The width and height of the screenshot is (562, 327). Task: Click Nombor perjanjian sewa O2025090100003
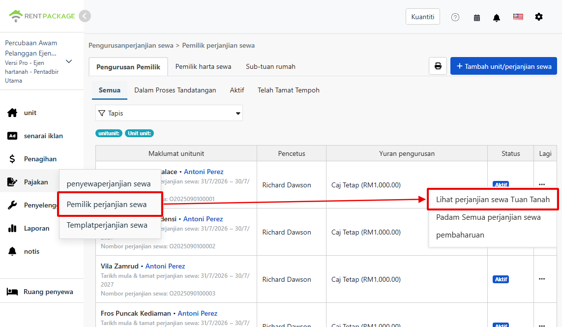[x=158, y=293]
